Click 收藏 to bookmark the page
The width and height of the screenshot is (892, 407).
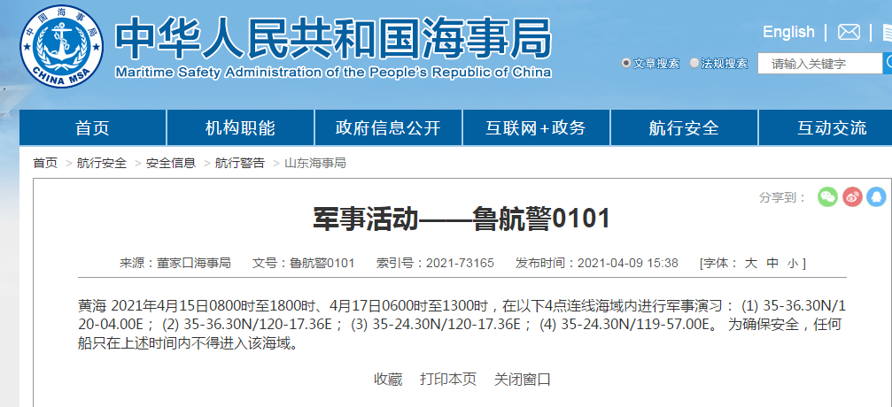(x=388, y=380)
